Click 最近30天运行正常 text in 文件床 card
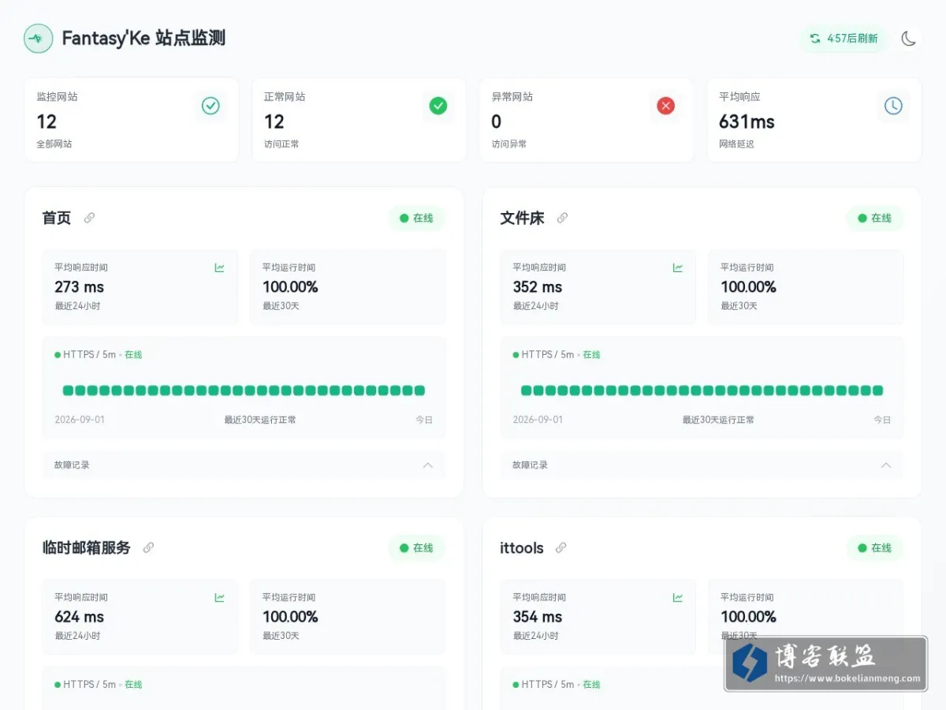This screenshot has height=710, width=946. pos(718,420)
